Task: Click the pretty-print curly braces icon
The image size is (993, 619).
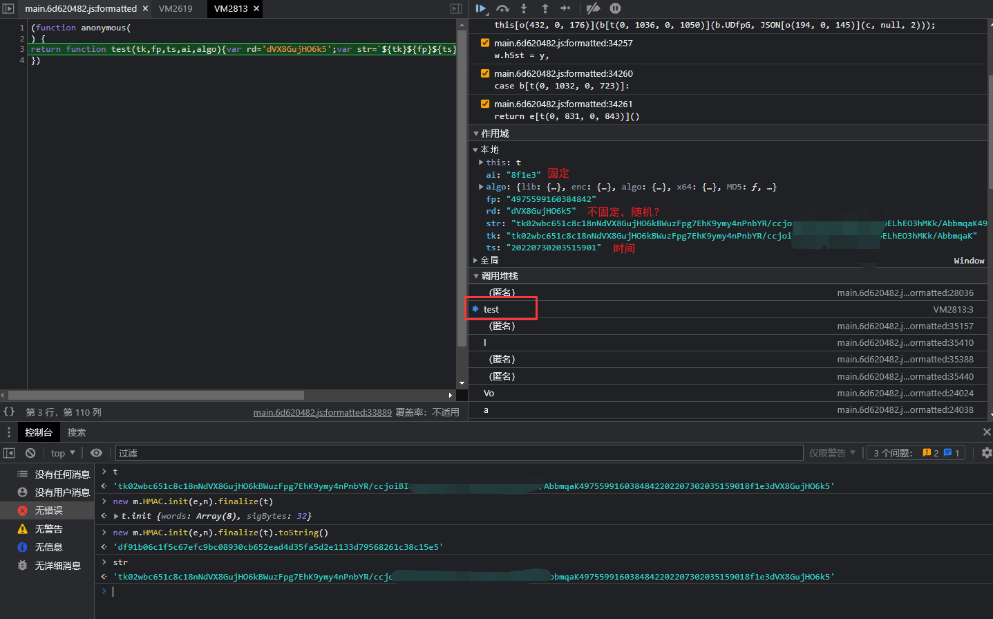Action: pos(9,412)
